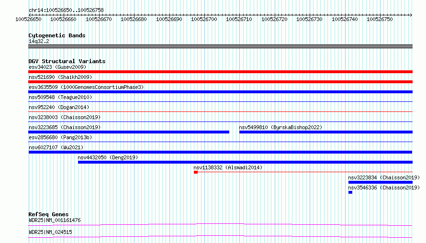Open variant nsv3238003 (Chaisson2019) label
This screenshot has width=426, height=243.
[65, 117]
